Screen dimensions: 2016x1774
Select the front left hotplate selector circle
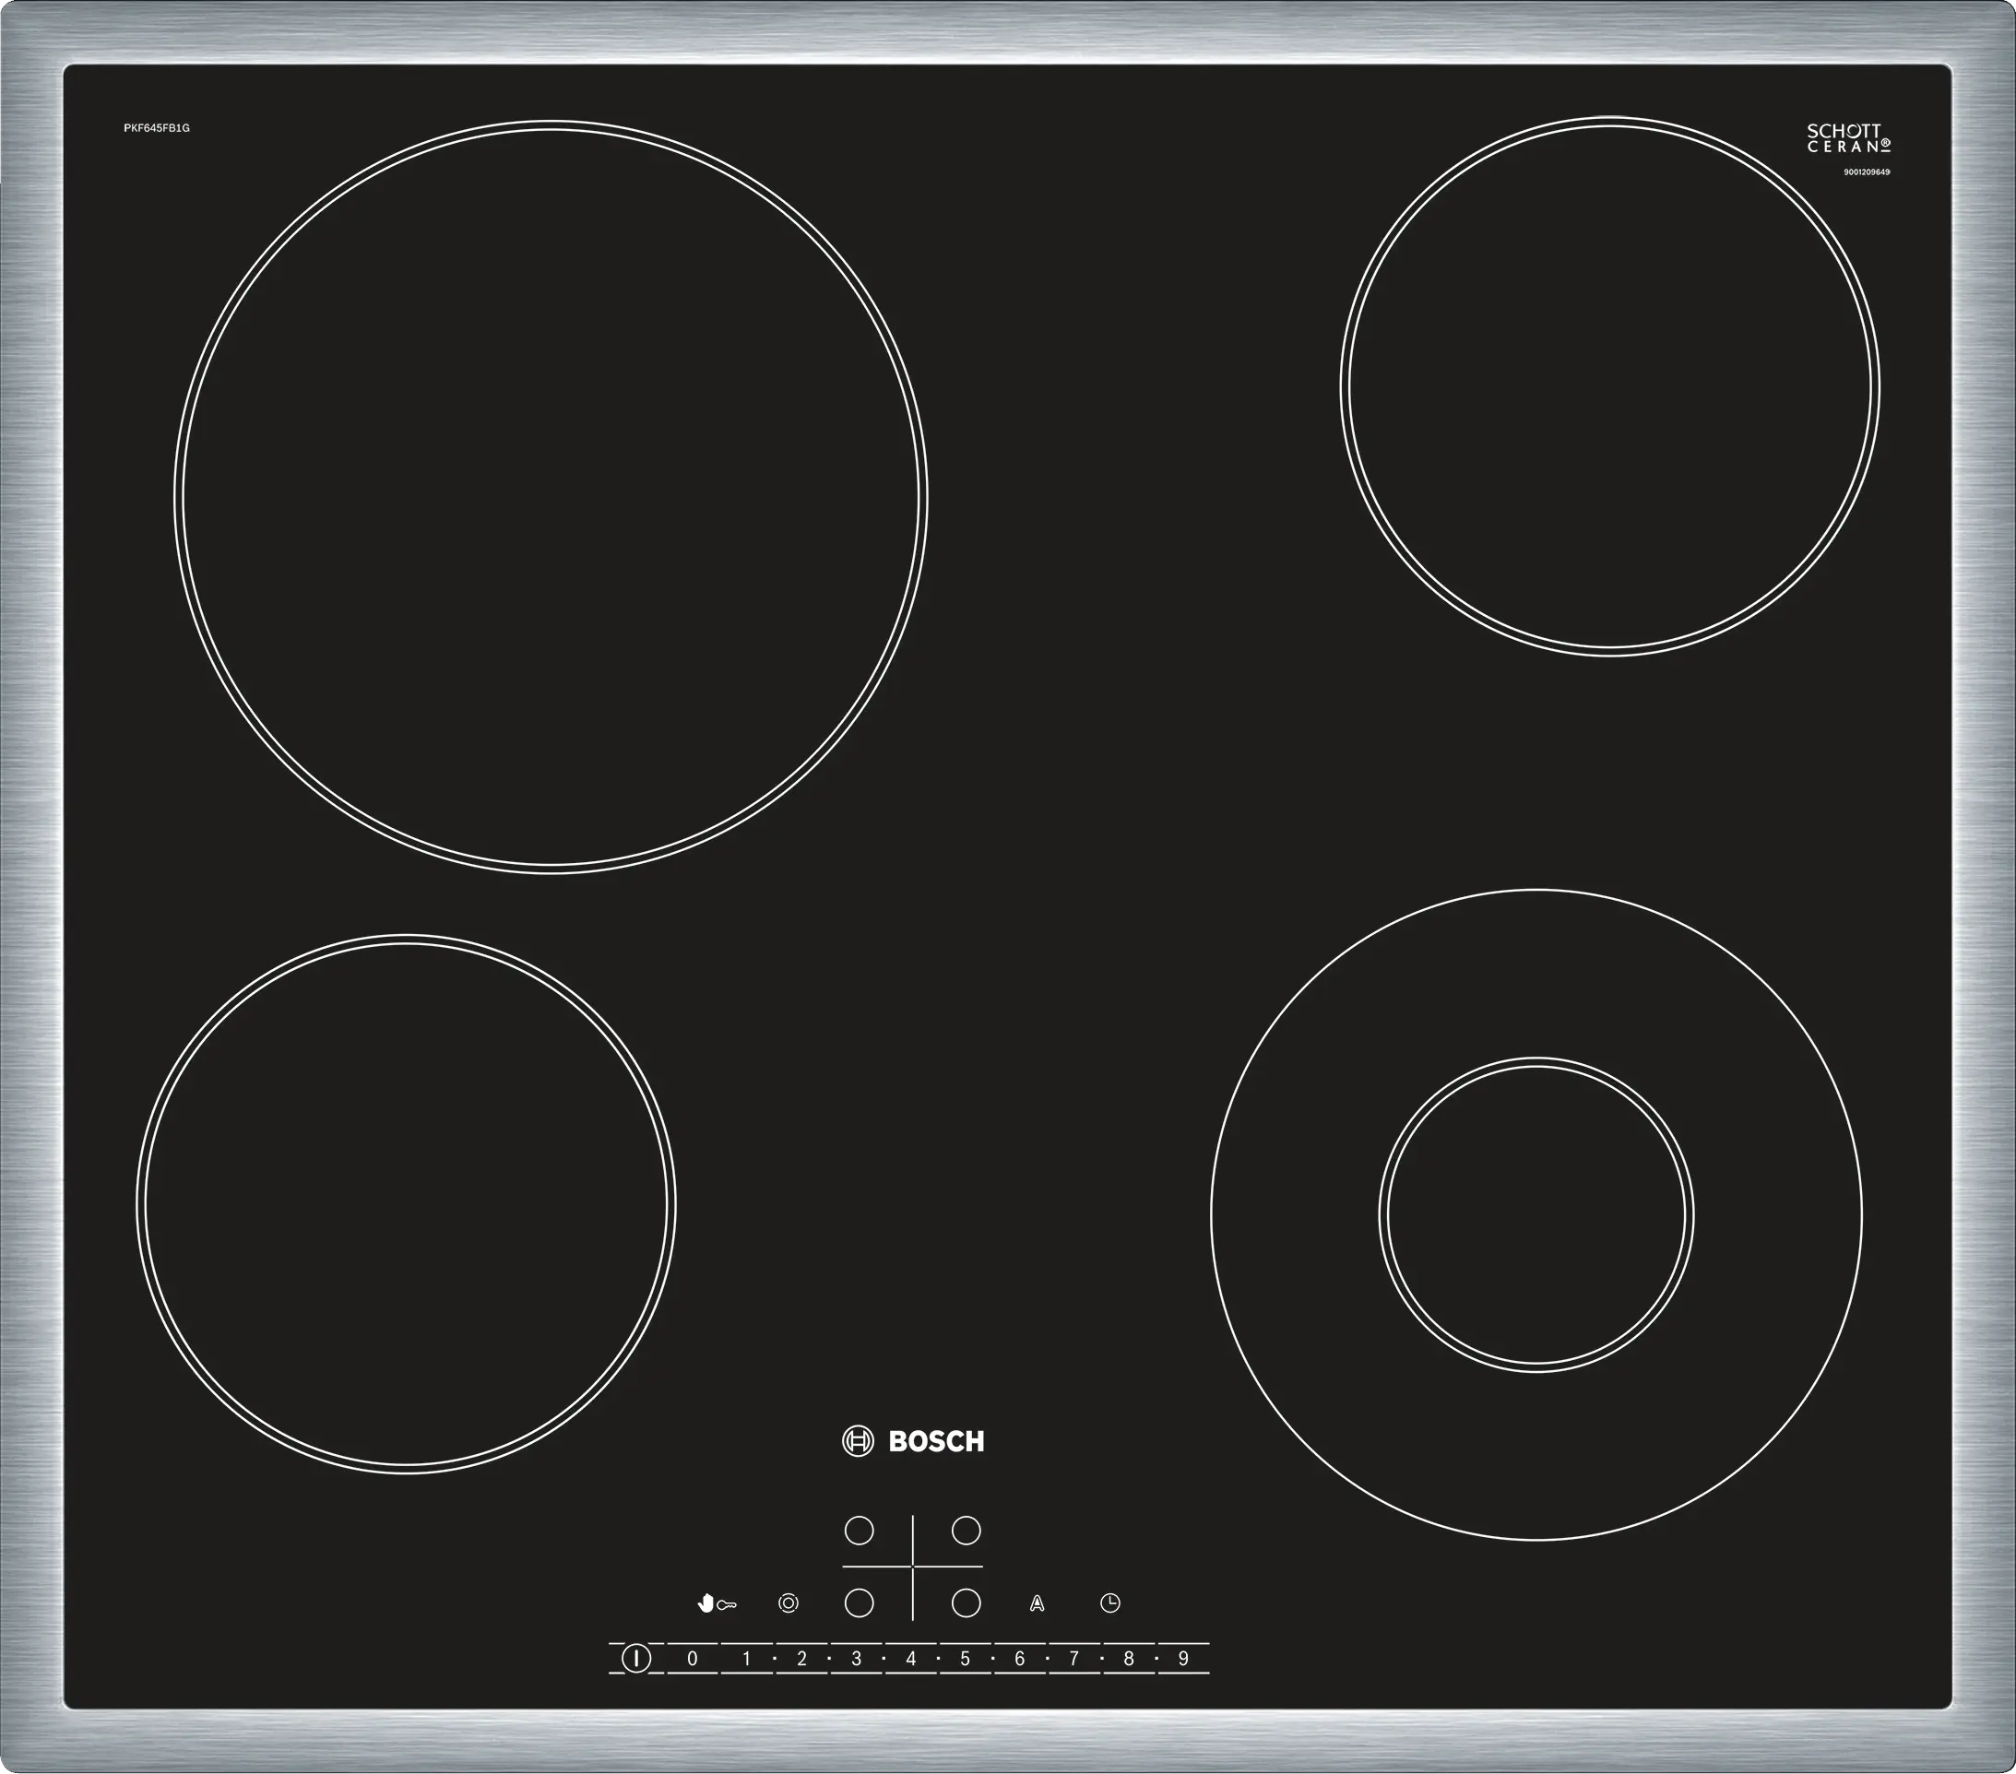[860, 1603]
